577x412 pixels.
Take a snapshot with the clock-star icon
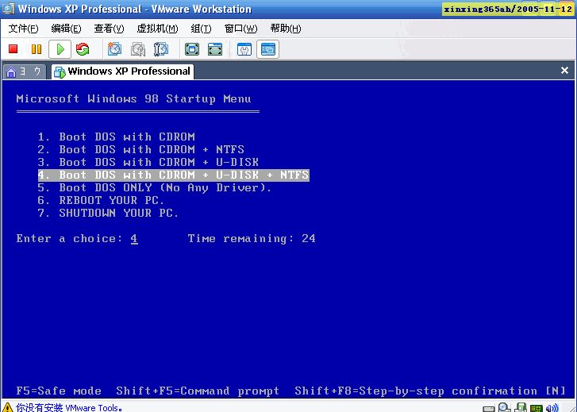click(114, 49)
